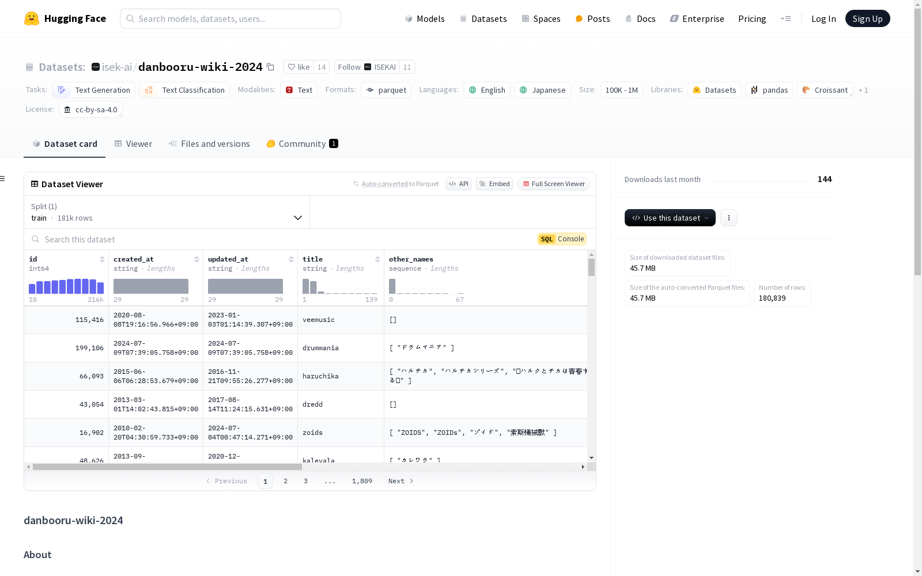Sort by the id column
This screenshot has width=922, height=576.
tap(102, 259)
